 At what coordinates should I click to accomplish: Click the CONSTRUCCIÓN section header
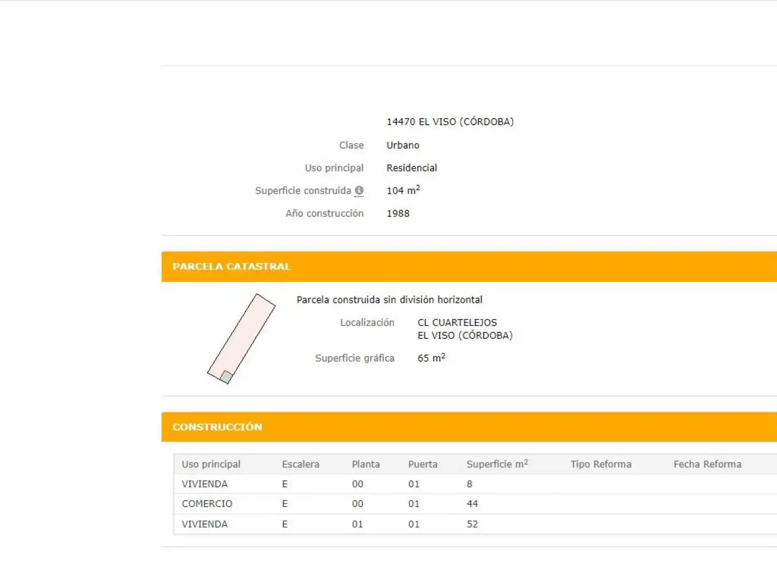click(469, 427)
